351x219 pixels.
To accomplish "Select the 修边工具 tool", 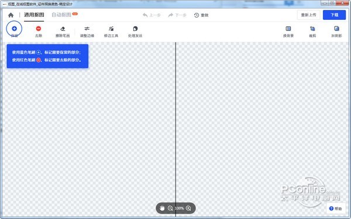I will (x=111, y=32).
